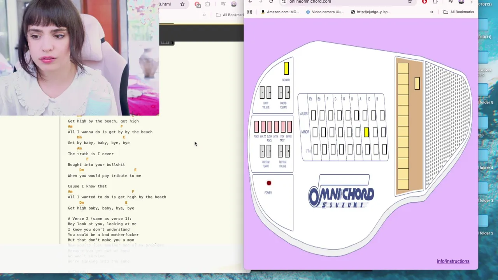The image size is (498, 280).
Task: Open All Bookmarks folder in Omnichord window
Action: 459,12
